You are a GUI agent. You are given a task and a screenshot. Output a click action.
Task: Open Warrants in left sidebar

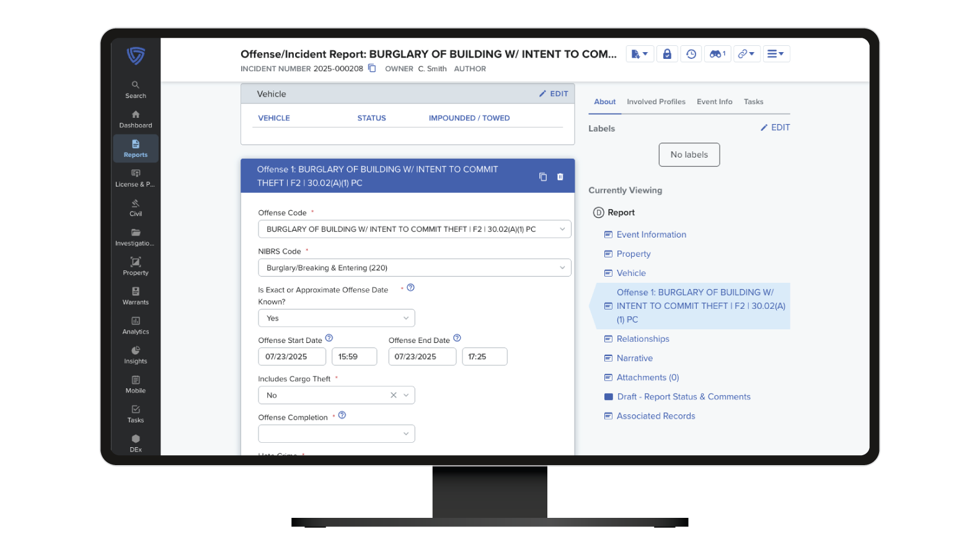click(136, 296)
